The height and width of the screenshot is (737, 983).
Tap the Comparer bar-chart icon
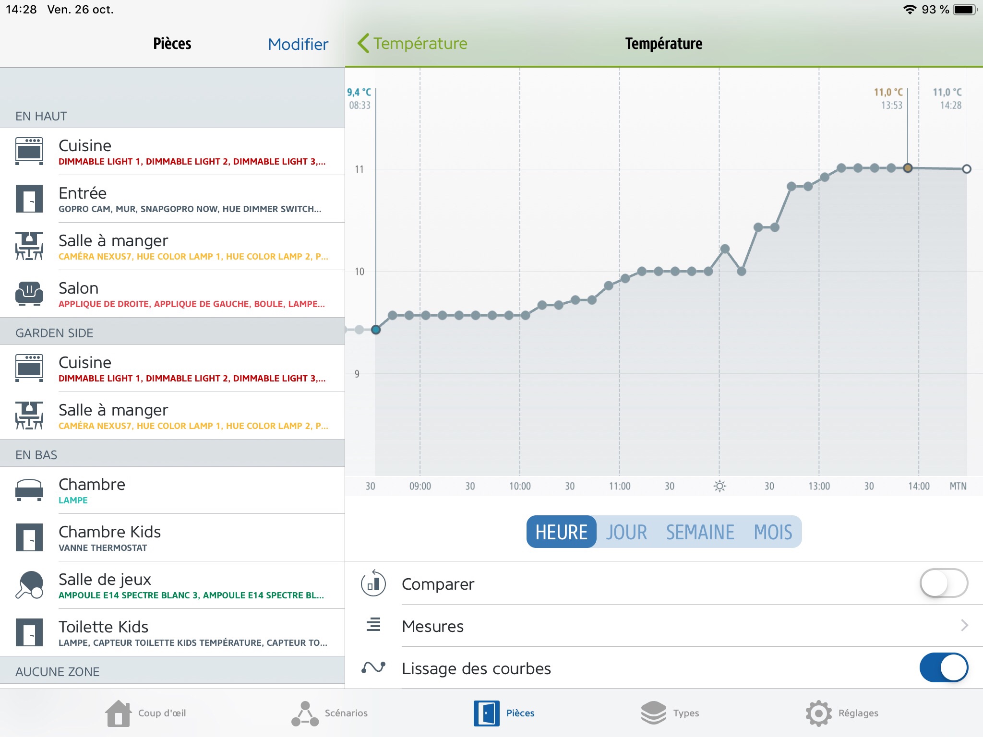tap(373, 583)
